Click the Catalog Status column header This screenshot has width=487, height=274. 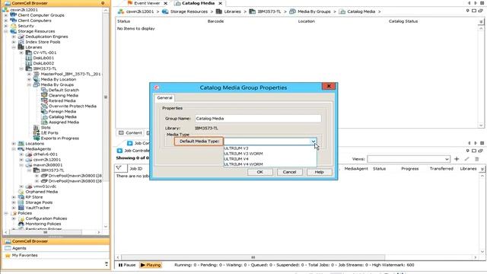403,21
